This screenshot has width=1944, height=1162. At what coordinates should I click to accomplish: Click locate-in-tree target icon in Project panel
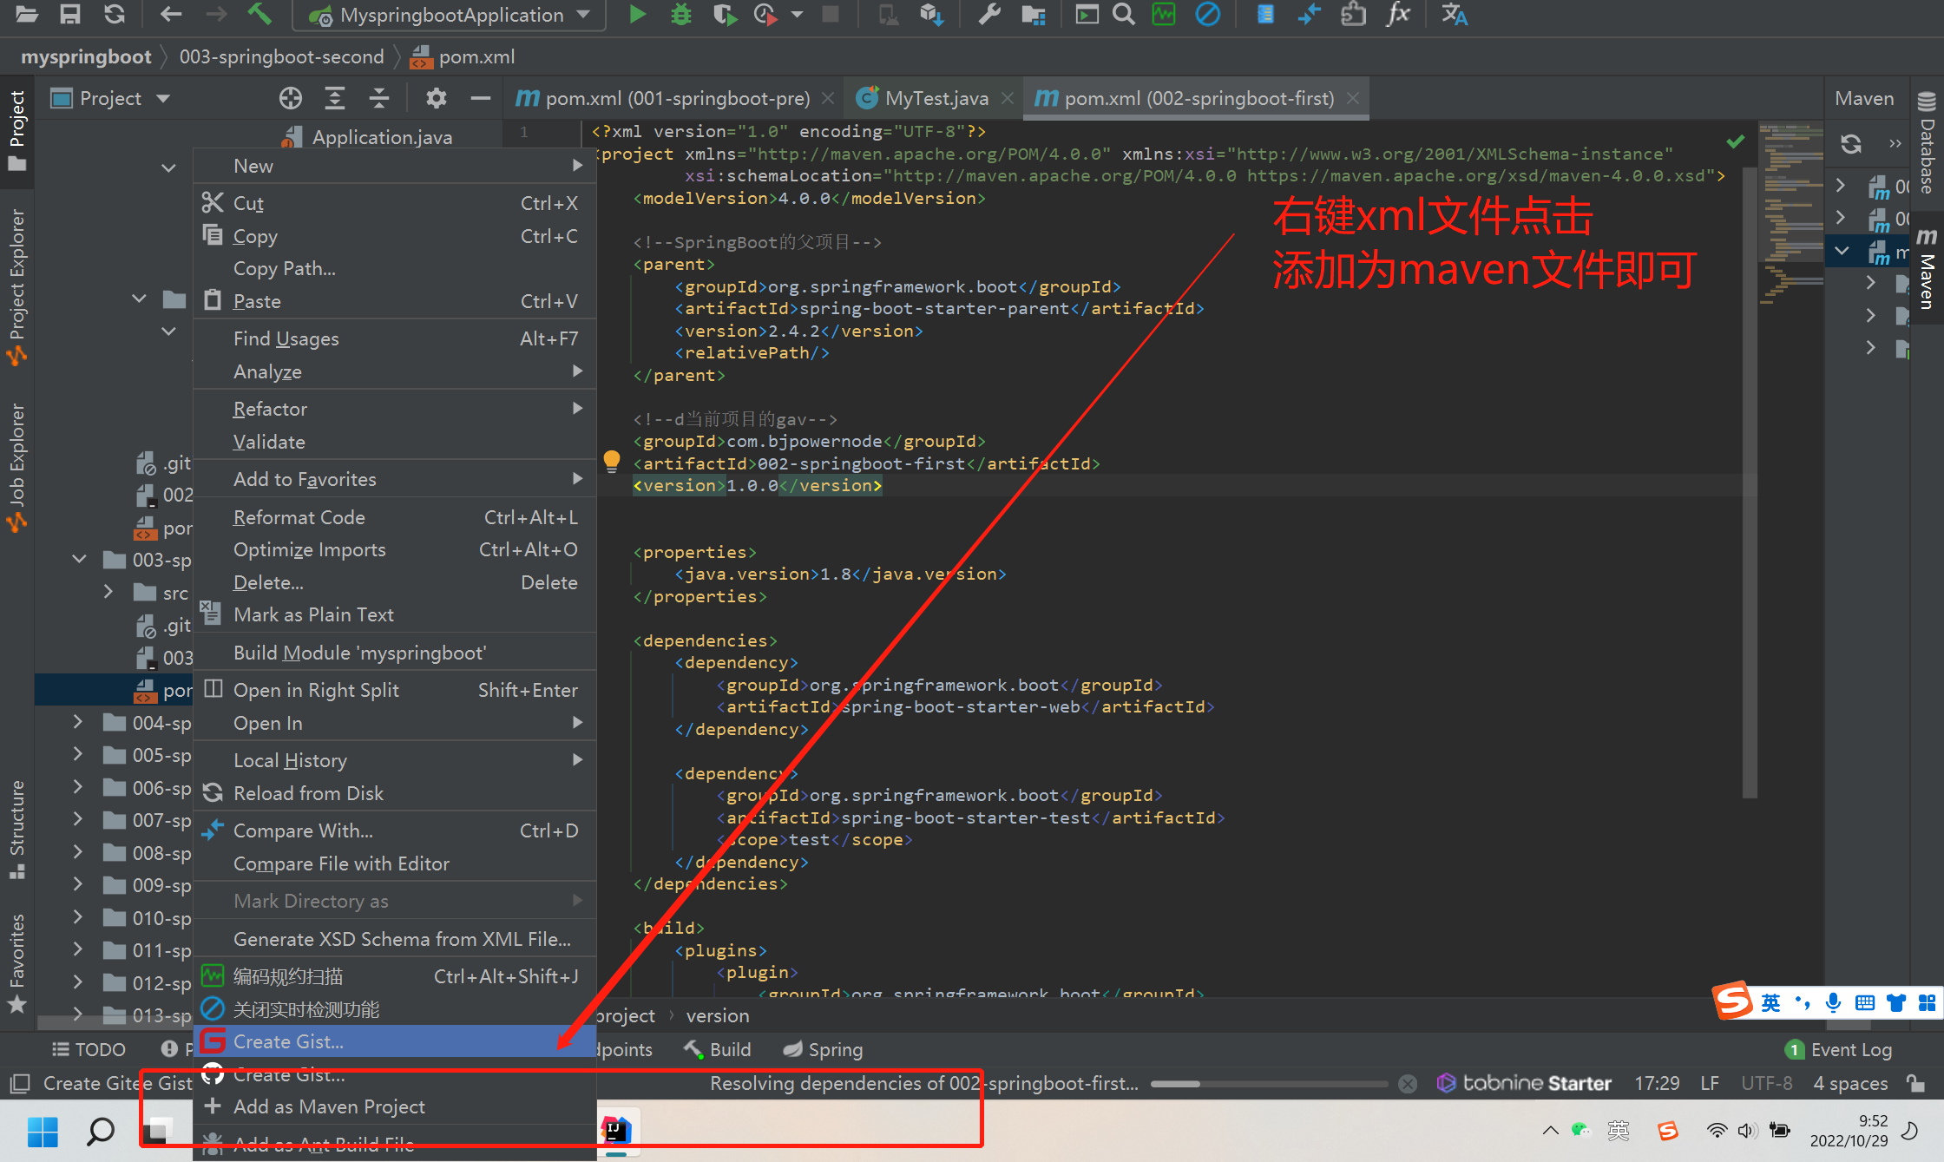(291, 98)
